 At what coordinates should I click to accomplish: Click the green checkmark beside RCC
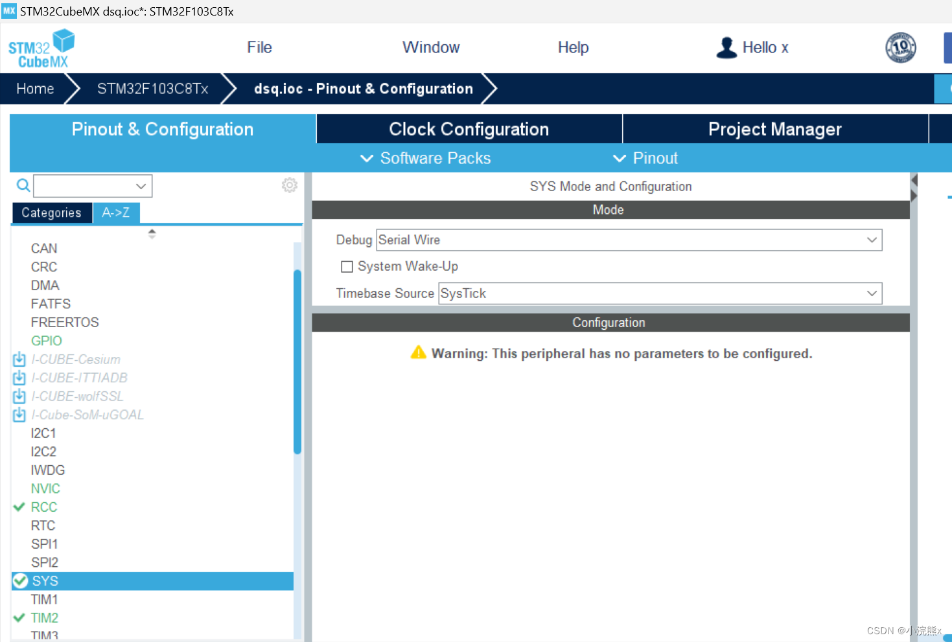coord(19,507)
